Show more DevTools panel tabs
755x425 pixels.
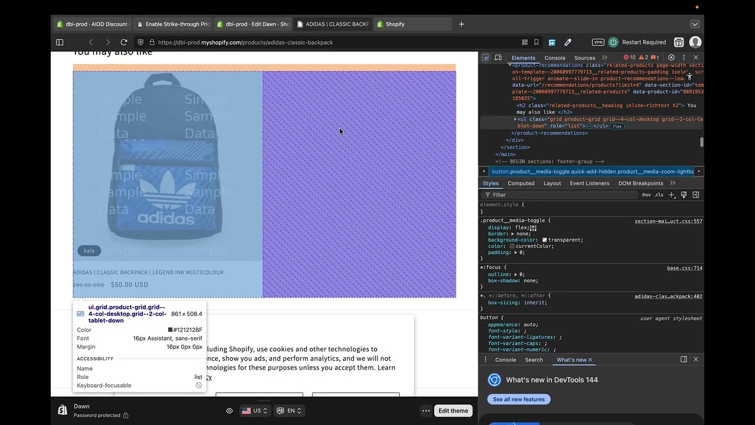605,58
